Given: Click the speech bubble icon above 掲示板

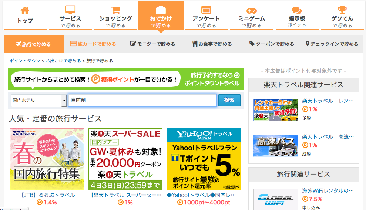Looking at the screenshot, I should (297, 10).
